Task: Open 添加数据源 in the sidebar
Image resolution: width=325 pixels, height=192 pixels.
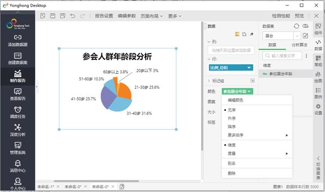Action: (x=18, y=41)
